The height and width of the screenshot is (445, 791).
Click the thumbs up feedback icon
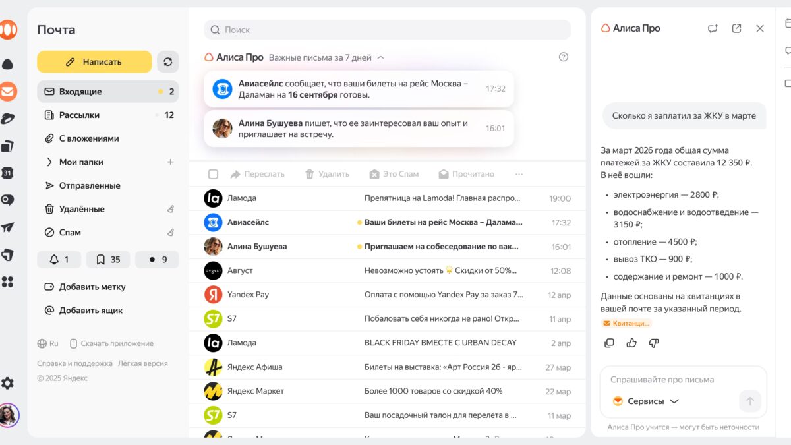click(x=631, y=343)
